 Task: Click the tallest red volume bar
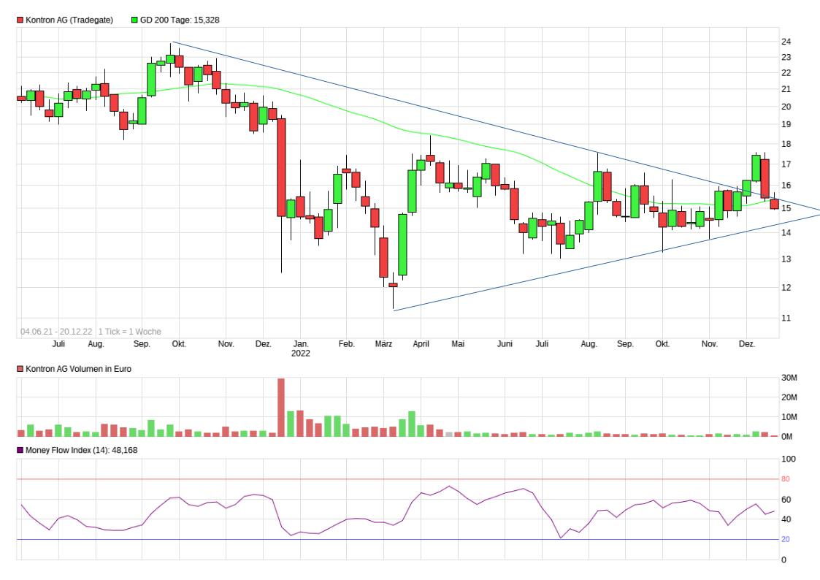click(x=281, y=407)
